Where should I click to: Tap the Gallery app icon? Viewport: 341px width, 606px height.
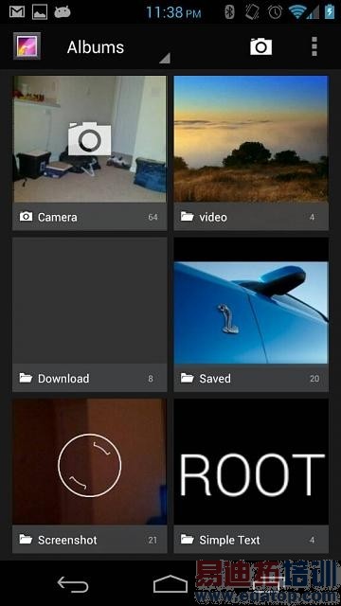click(27, 46)
